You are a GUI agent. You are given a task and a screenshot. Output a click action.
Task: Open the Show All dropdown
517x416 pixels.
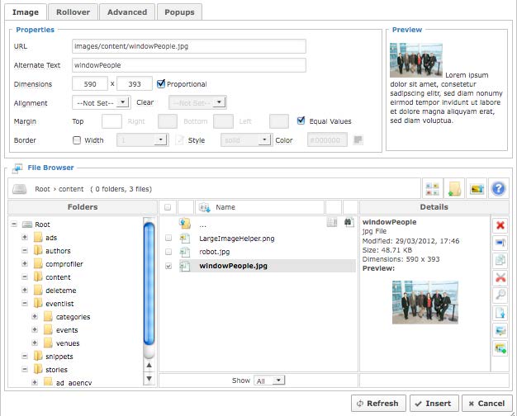click(269, 381)
